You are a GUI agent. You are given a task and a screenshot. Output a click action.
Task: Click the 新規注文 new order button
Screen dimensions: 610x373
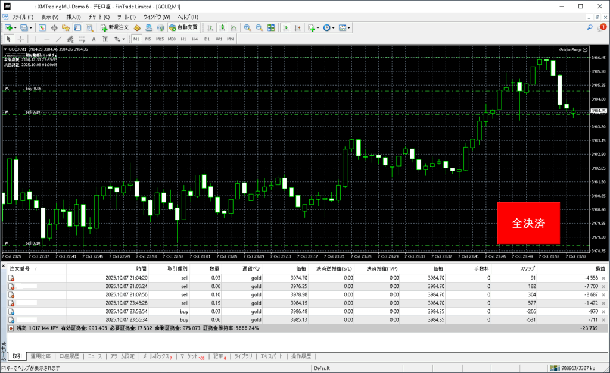coord(114,27)
